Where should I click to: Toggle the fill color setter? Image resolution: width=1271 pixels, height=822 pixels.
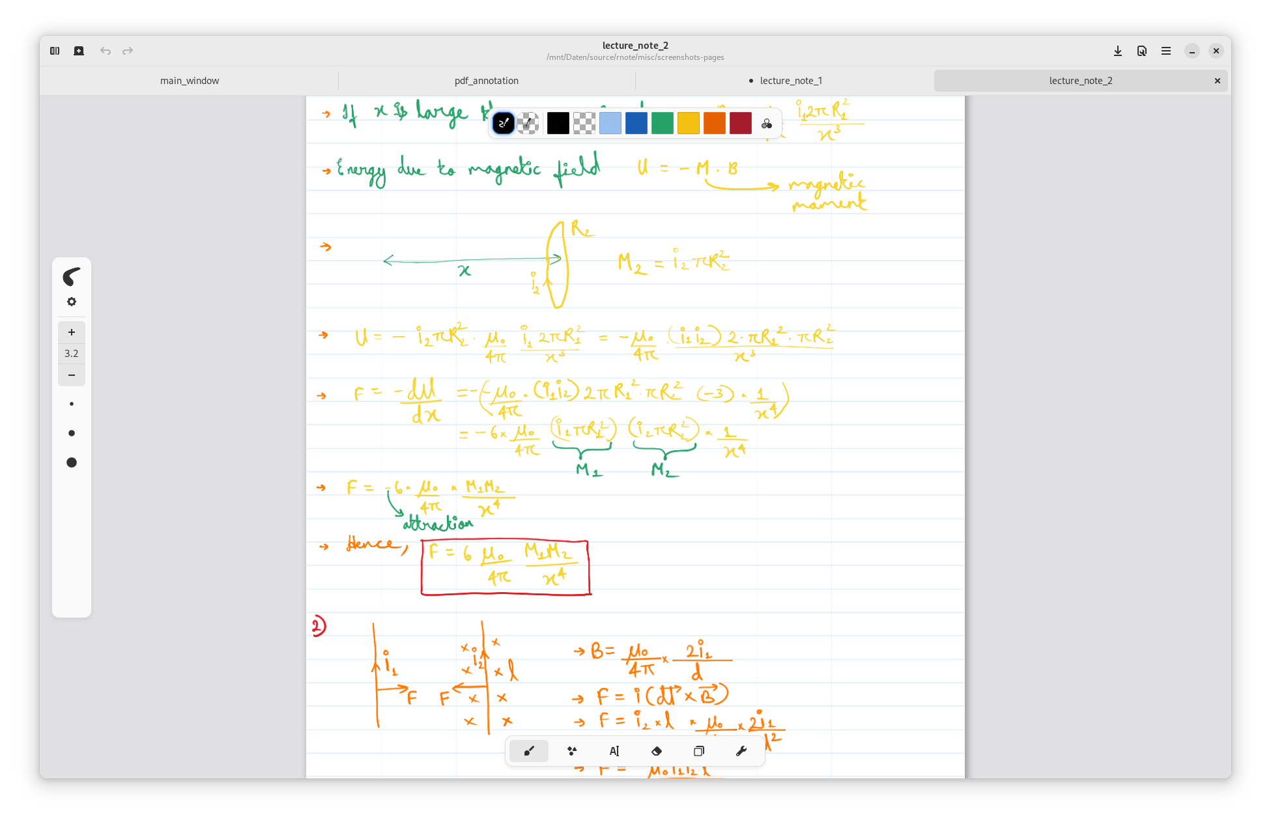[x=528, y=123]
